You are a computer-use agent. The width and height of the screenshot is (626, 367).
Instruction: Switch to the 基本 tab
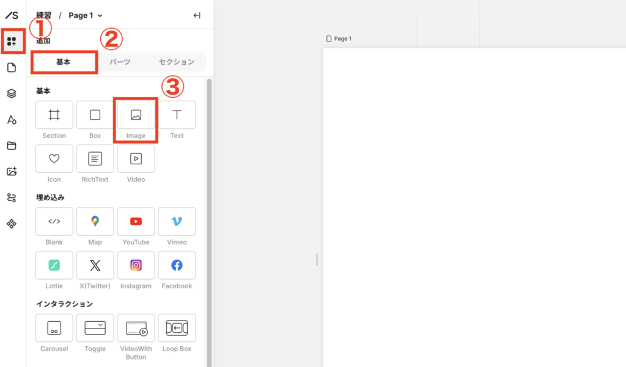[x=64, y=62]
